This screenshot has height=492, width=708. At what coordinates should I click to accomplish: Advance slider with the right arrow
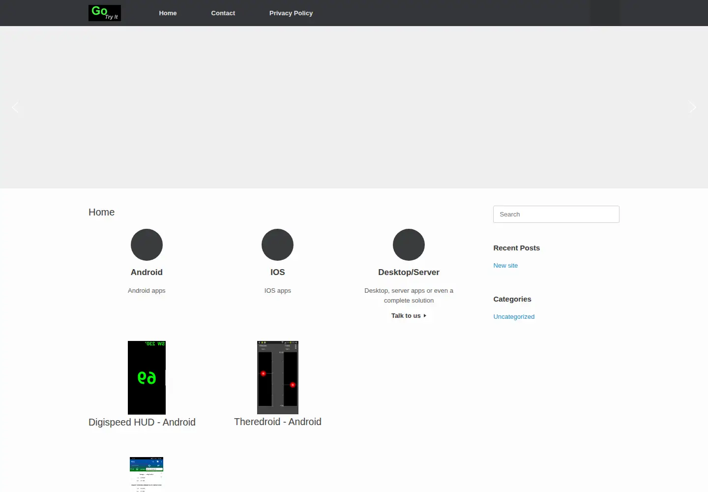coord(692,107)
